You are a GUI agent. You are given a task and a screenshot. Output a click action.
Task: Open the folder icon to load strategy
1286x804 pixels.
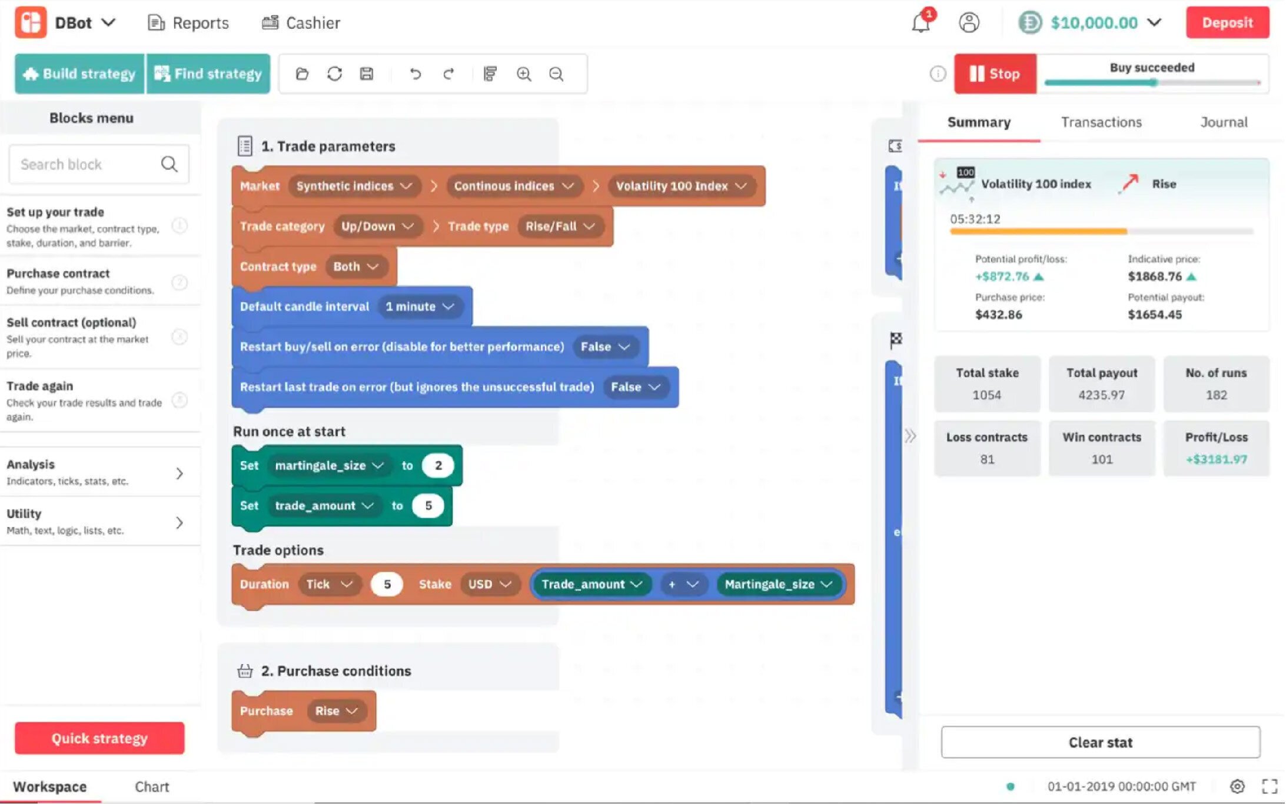(x=302, y=74)
